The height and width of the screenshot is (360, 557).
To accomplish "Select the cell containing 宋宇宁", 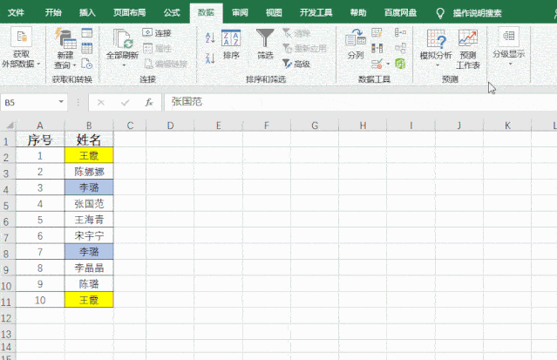I will 89,235.
